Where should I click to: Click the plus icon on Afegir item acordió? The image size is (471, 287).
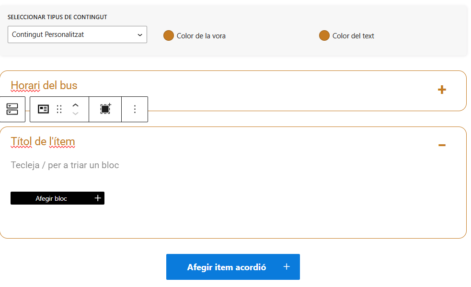287,267
